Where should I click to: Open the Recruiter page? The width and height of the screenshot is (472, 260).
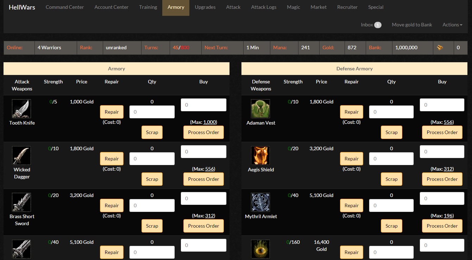pyautogui.click(x=347, y=7)
